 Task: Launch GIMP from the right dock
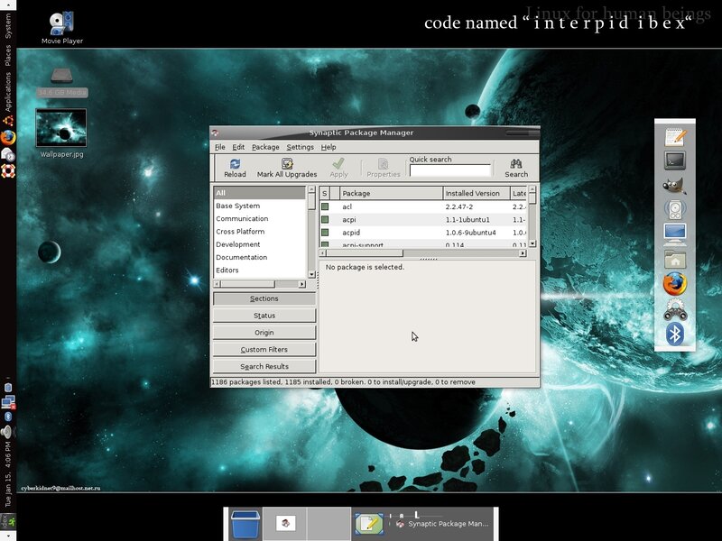[x=675, y=186]
